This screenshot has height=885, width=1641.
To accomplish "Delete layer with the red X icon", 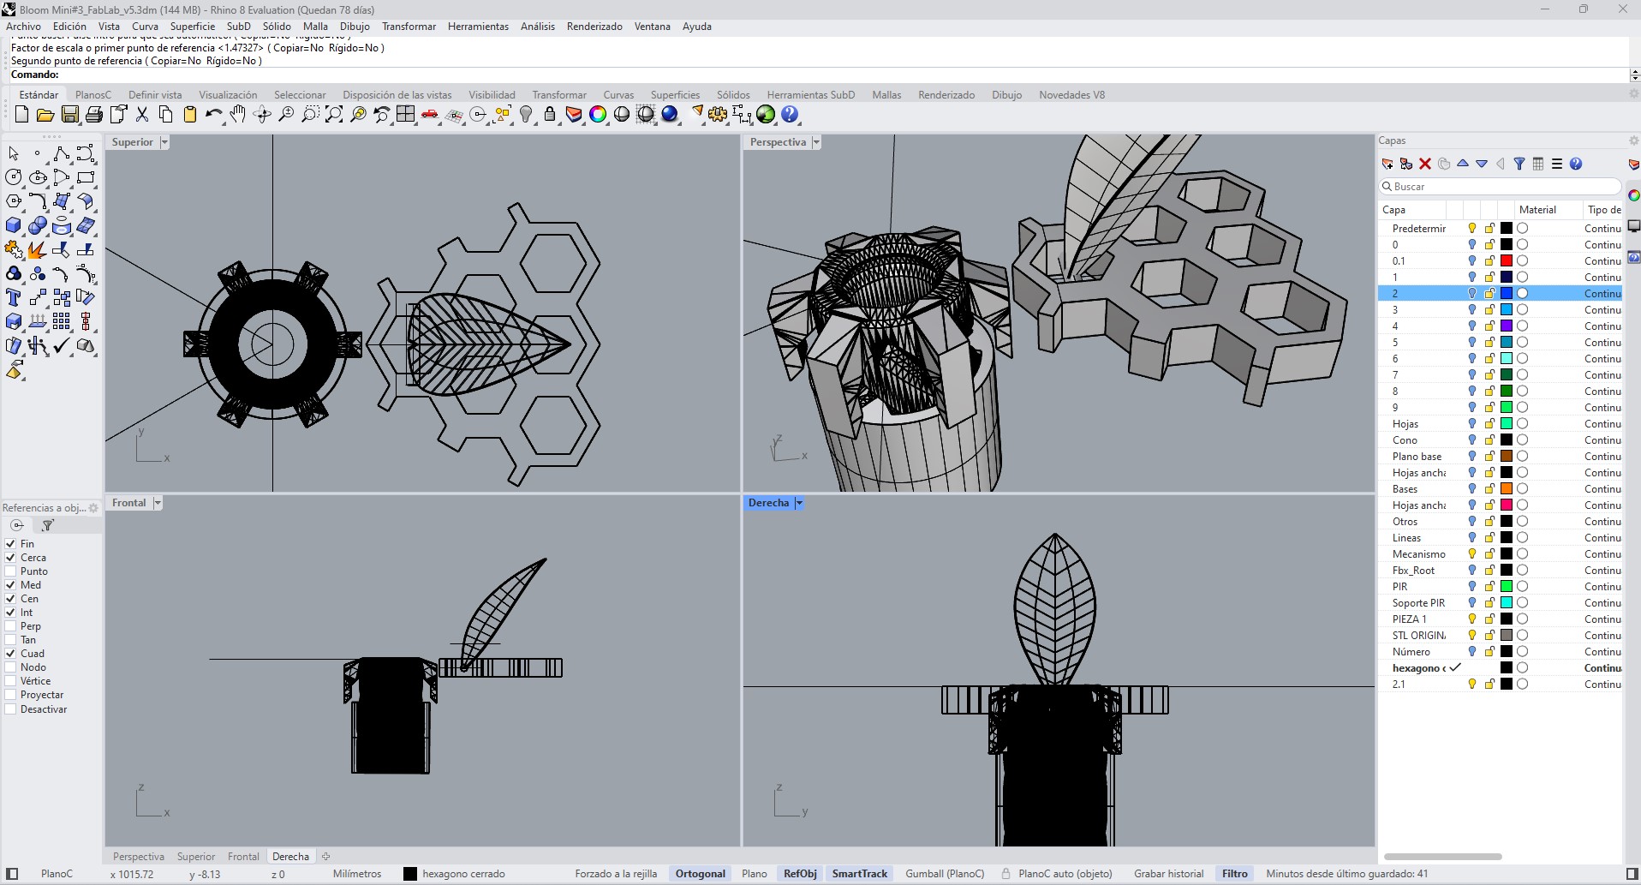I will [x=1425, y=164].
